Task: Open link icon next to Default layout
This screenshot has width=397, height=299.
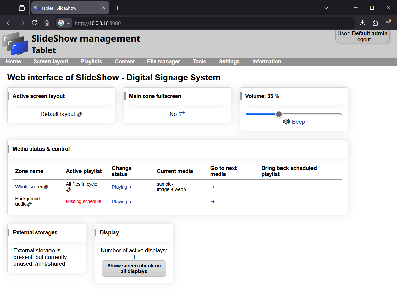Action: [x=79, y=114]
